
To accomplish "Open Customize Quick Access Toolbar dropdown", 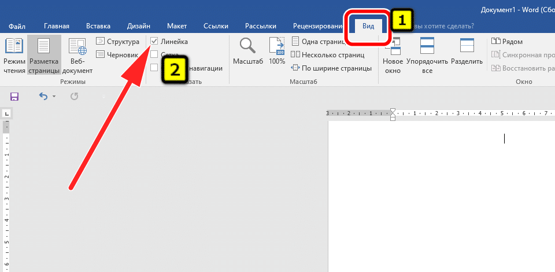I will tap(103, 96).
